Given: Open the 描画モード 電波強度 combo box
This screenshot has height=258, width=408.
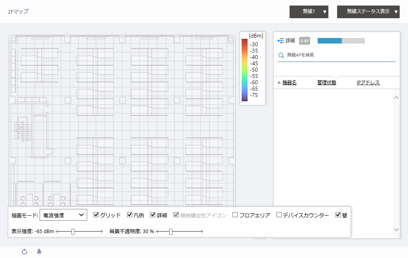Looking at the screenshot, I should click(63, 215).
